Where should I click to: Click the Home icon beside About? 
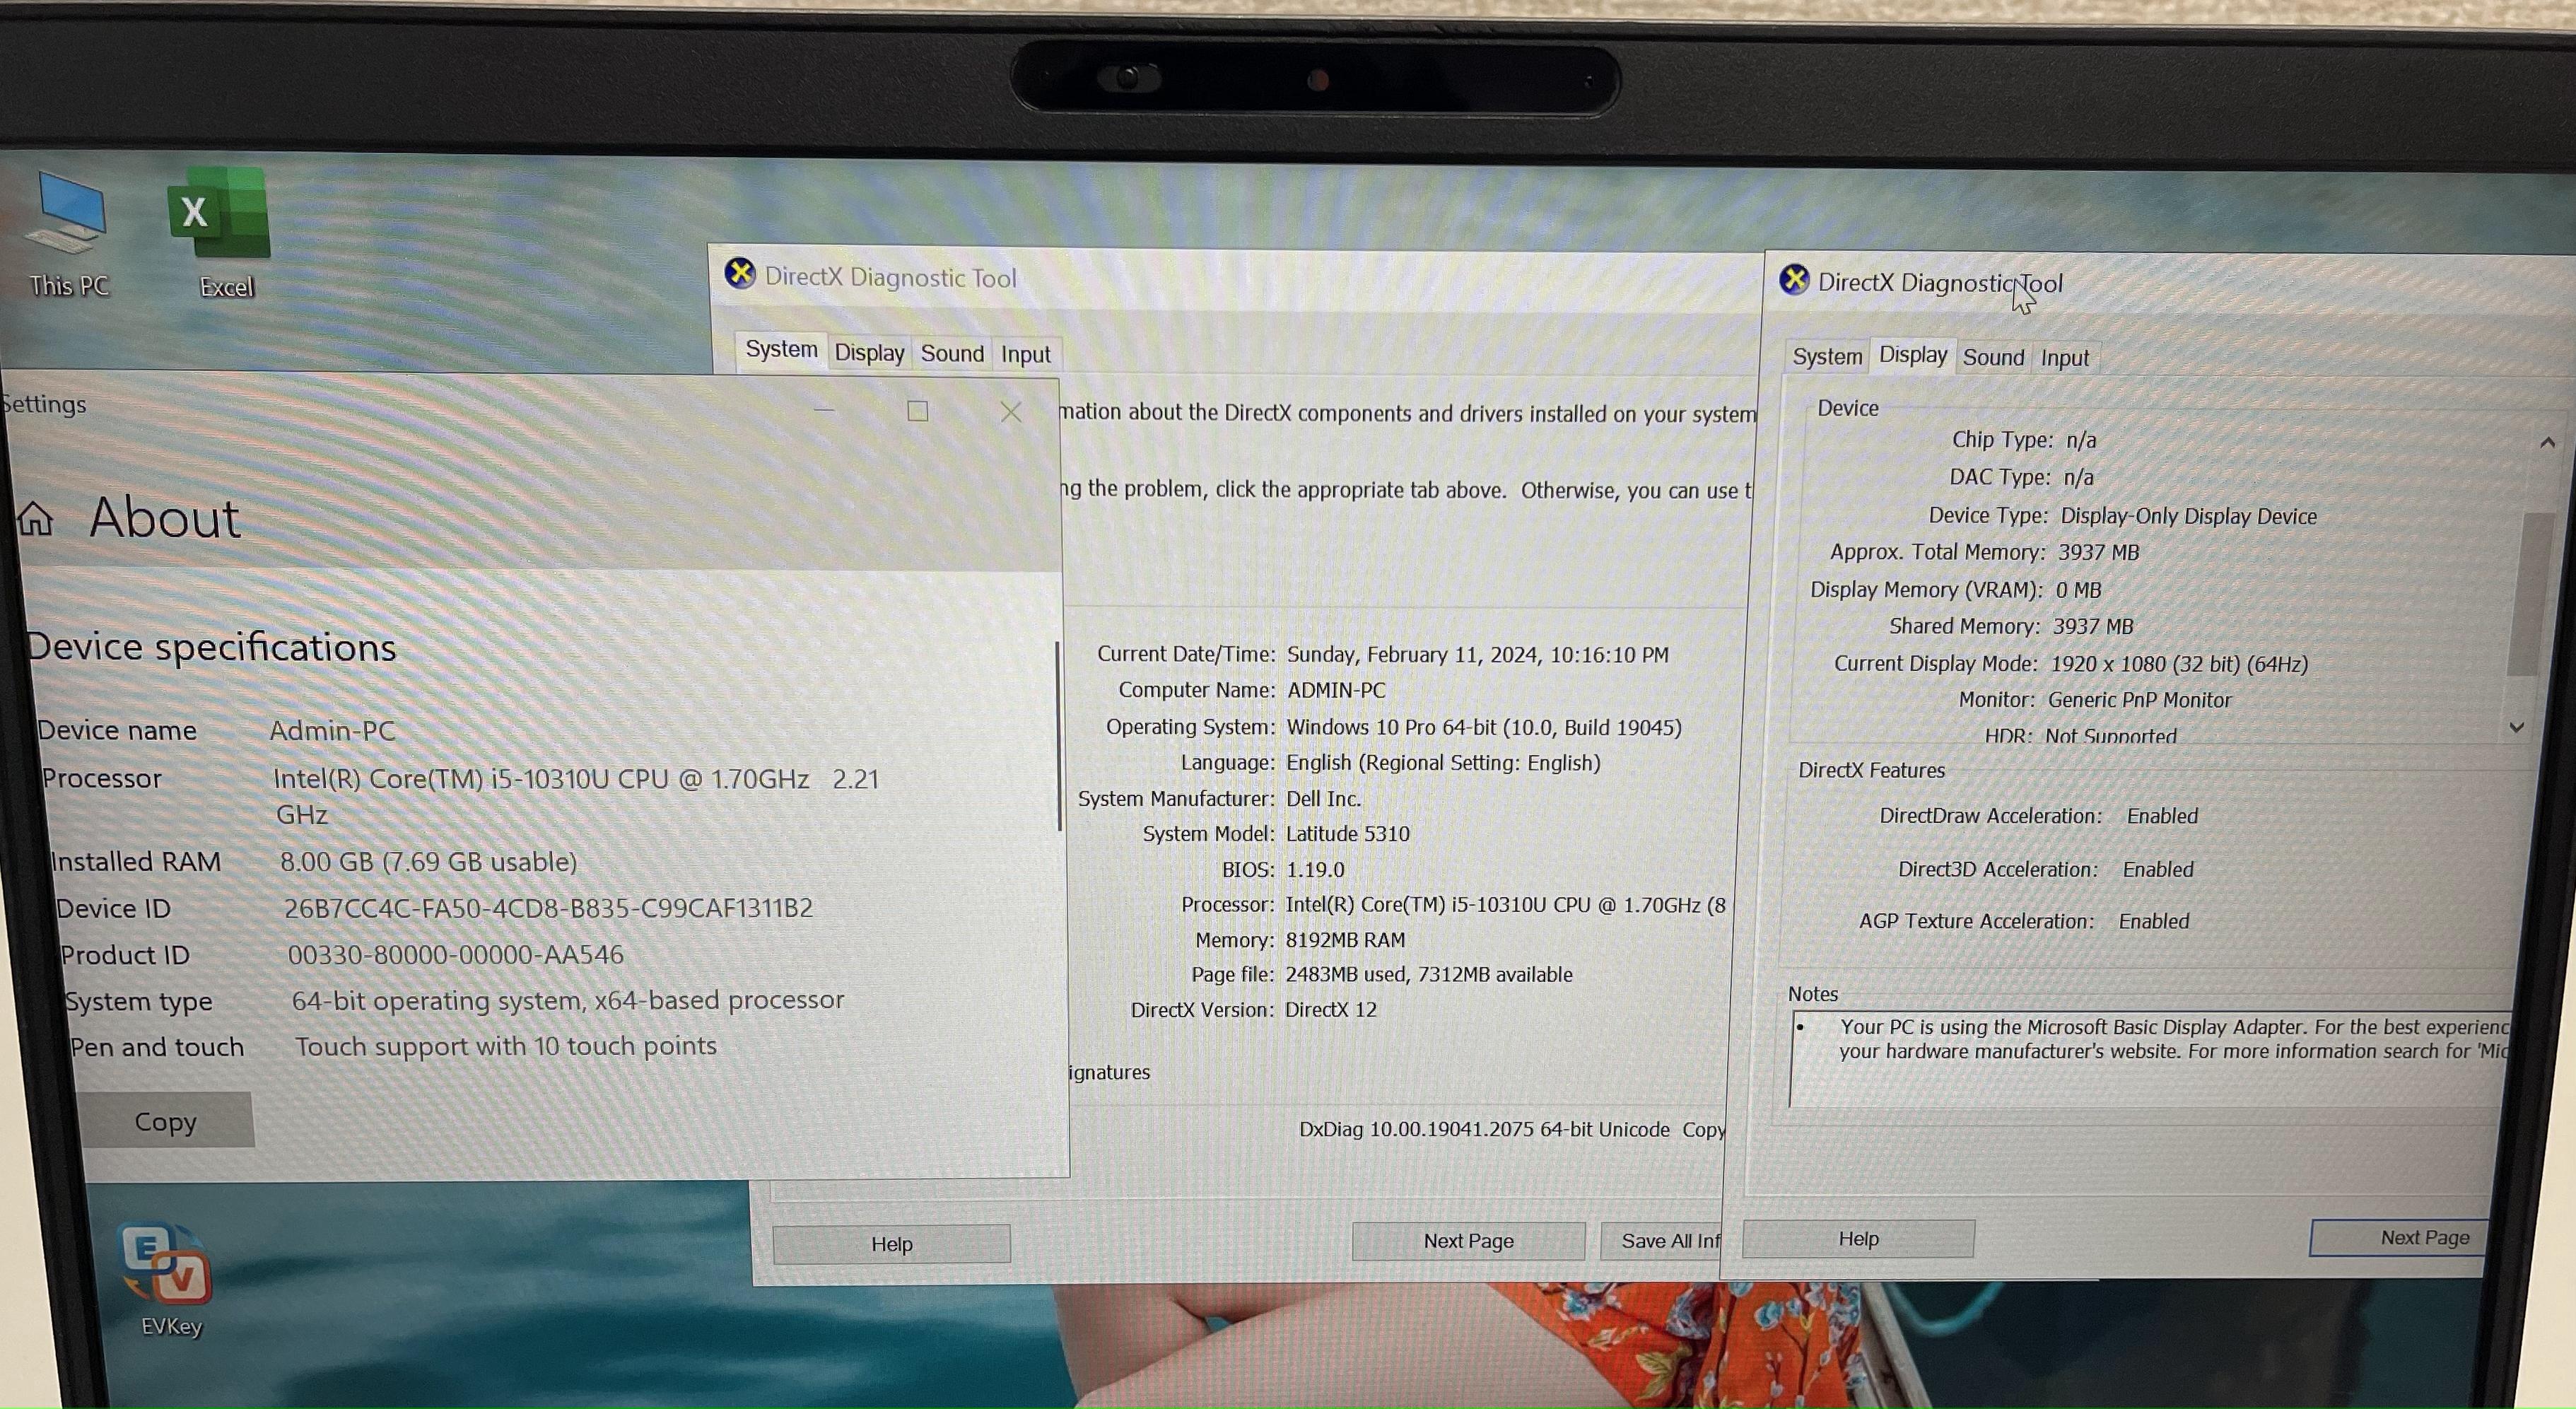35,518
